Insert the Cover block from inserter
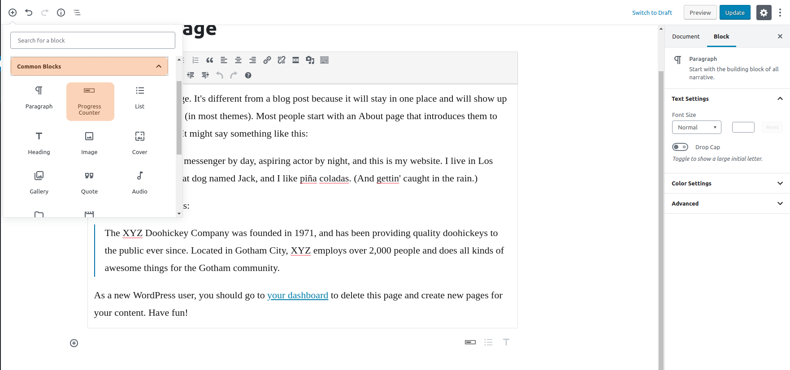The image size is (790, 370). pyautogui.click(x=140, y=143)
